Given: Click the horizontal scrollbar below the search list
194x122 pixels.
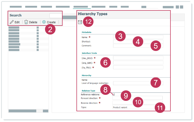Looking at the screenshot, I should [22, 111].
